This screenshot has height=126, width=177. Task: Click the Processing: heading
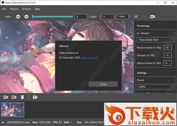[143, 26]
